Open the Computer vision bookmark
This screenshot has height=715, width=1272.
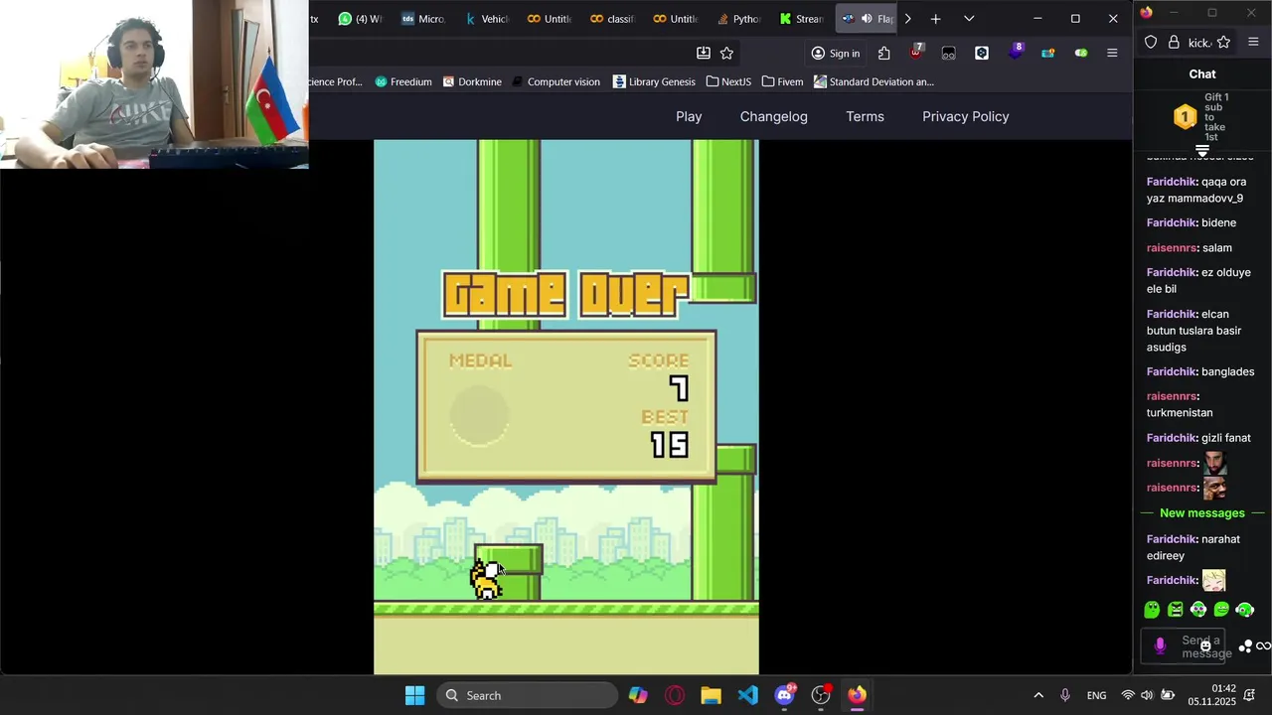556,81
